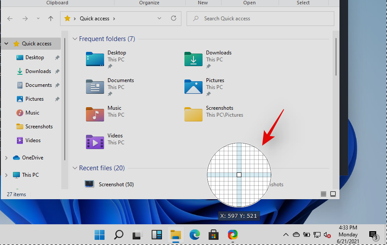Go up one level with Up arrow
The image size is (387, 245).
[51, 19]
